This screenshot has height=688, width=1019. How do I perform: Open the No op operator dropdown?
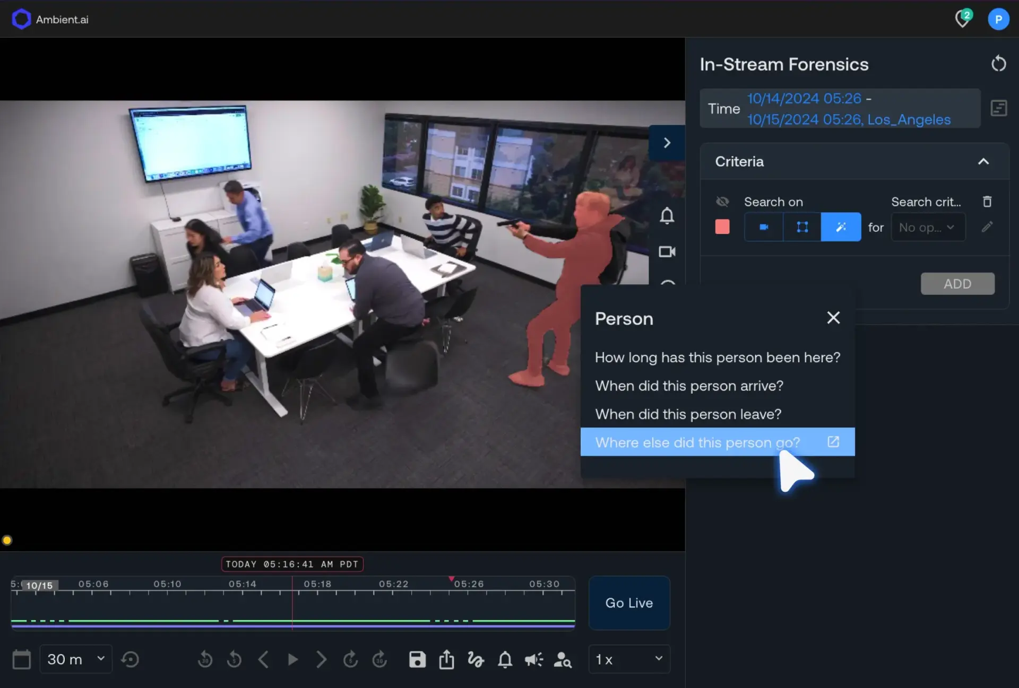[x=927, y=227]
